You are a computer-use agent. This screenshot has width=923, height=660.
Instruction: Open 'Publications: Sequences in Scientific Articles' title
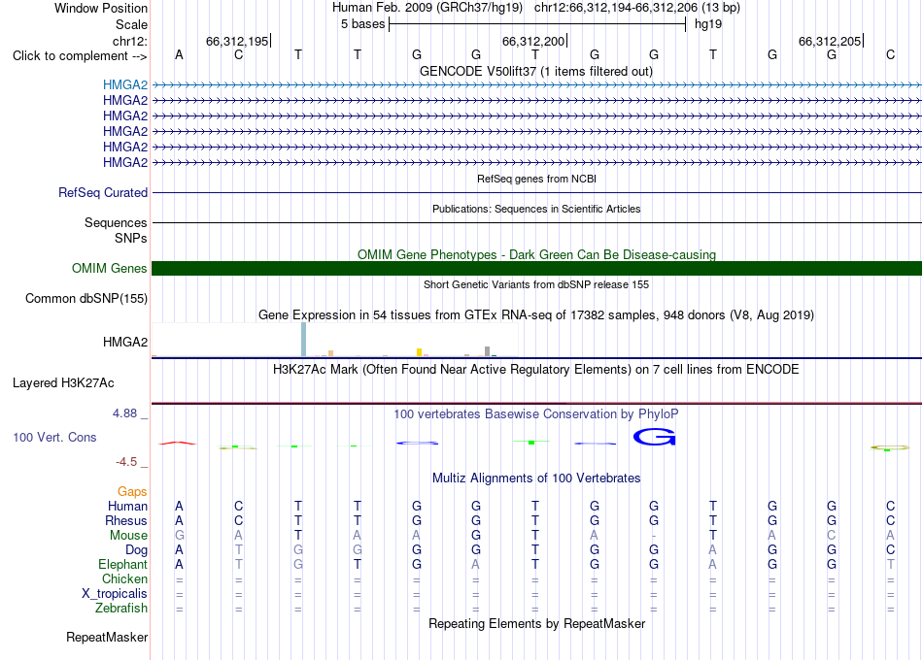click(536, 209)
